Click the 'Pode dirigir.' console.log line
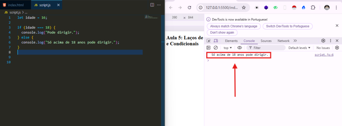Viewport: 342px width, 126px height. click(x=50, y=32)
